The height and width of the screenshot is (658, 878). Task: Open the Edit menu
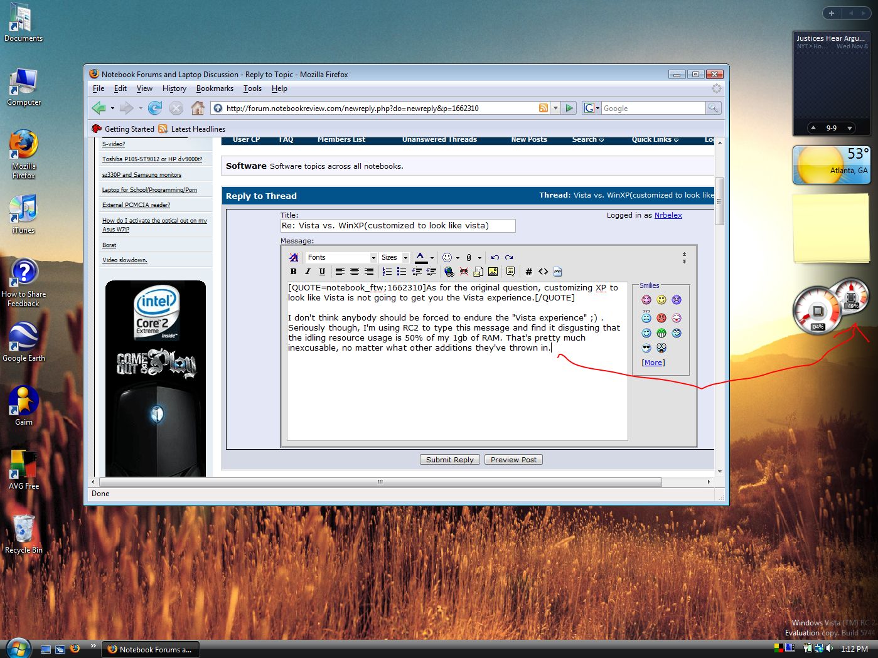120,88
